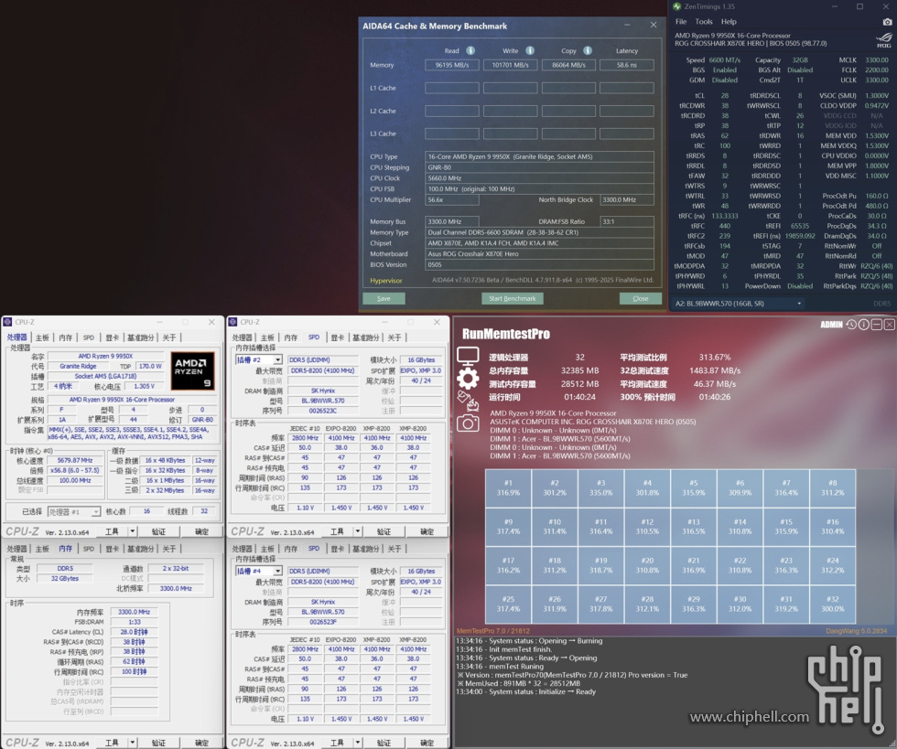Viewport: 897px width, 749px height.
Task: Click the Memory Latency 58.6 ns field
Action: pyautogui.click(x=626, y=65)
